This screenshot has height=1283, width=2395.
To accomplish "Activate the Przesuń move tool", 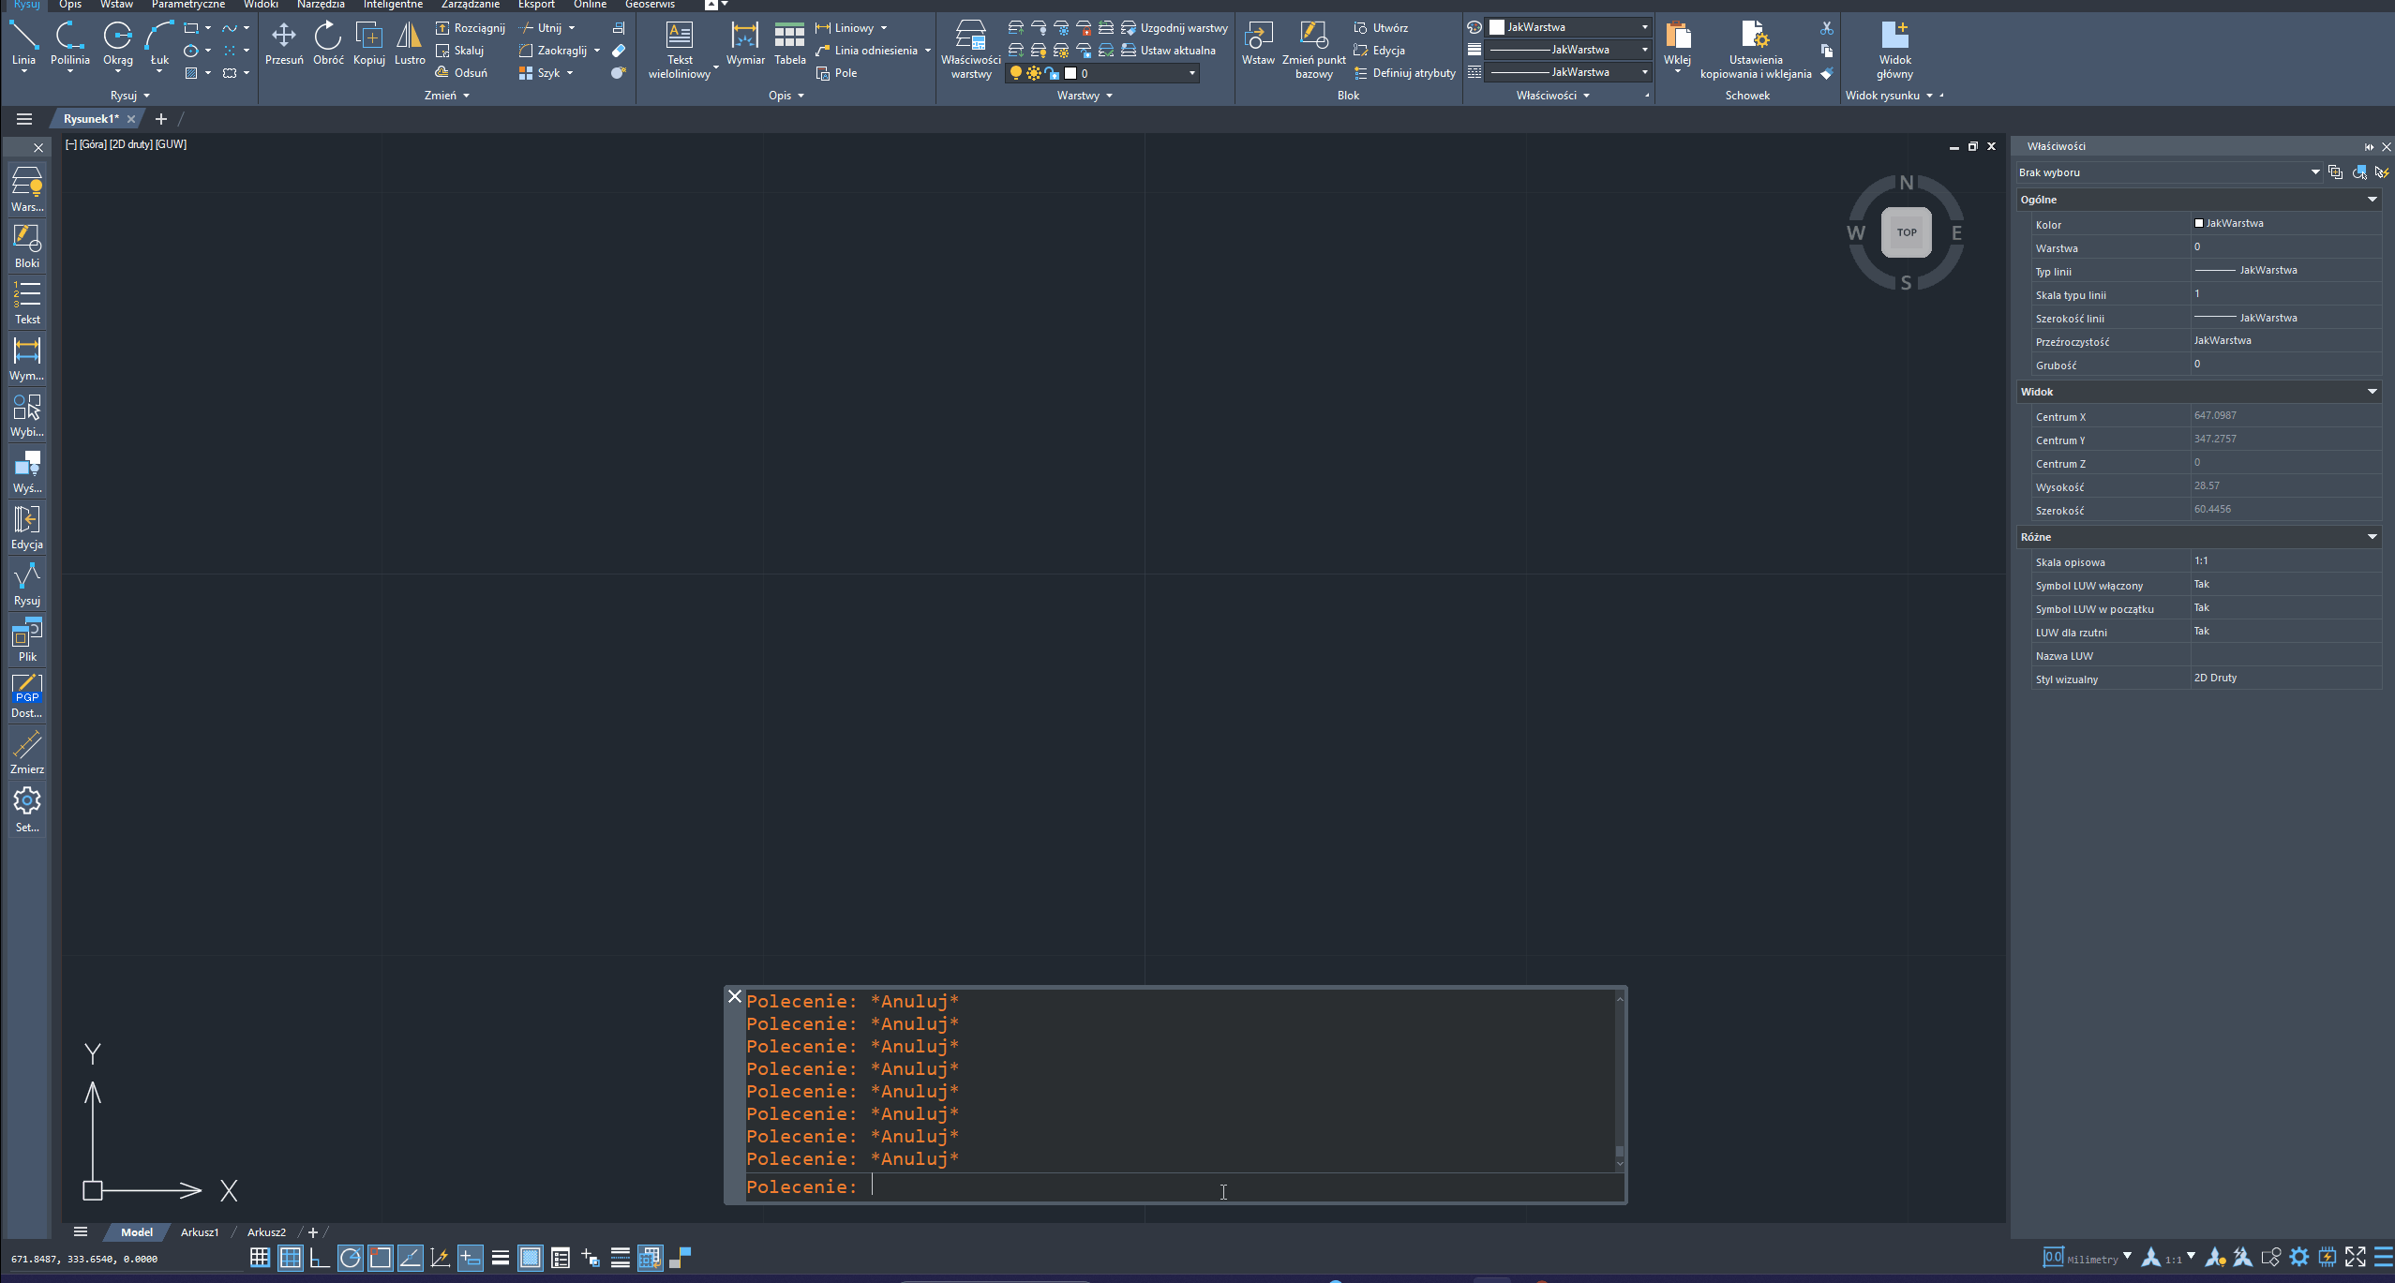I will click(284, 43).
